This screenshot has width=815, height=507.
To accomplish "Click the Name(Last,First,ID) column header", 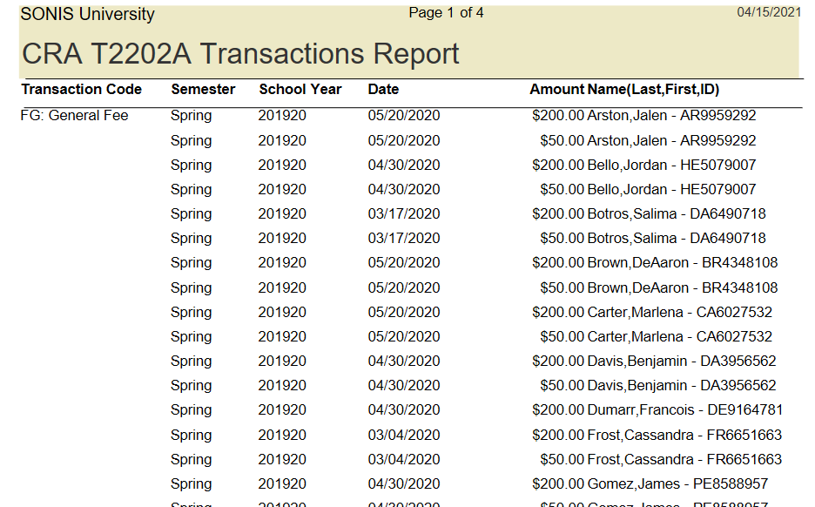I will click(653, 90).
